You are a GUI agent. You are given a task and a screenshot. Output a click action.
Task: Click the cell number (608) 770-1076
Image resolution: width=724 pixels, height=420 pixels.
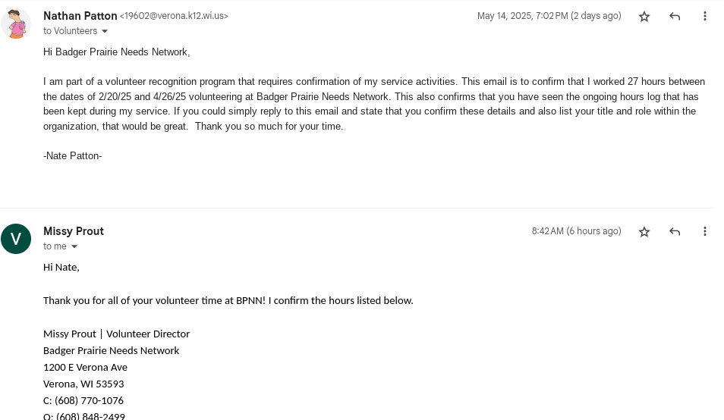click(89, 400)
